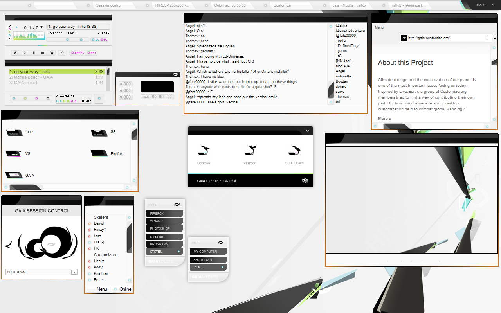Click the G value field in ColorPad
The image size is (501, 313).
point(126,91)
